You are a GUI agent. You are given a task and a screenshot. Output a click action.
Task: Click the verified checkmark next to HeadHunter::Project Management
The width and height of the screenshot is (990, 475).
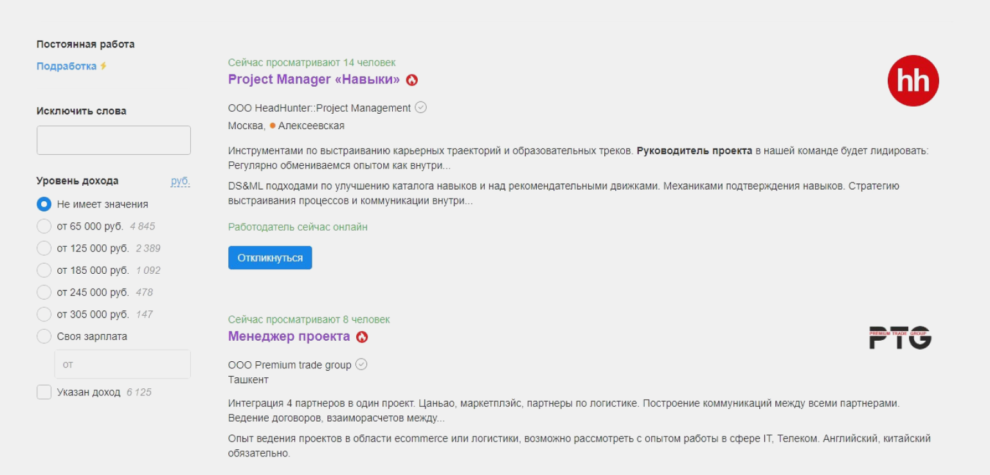click(421, 107)
